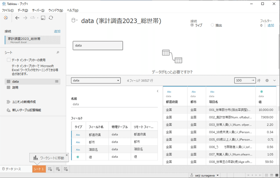The height and width of the screenshot is (178, 280).
Task: Click the data source title text
Action: (121, 21)
